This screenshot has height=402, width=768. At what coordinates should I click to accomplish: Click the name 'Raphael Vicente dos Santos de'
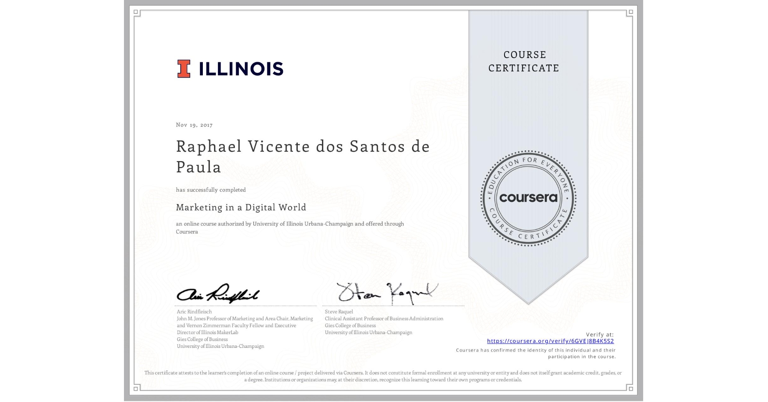point(303,146)
